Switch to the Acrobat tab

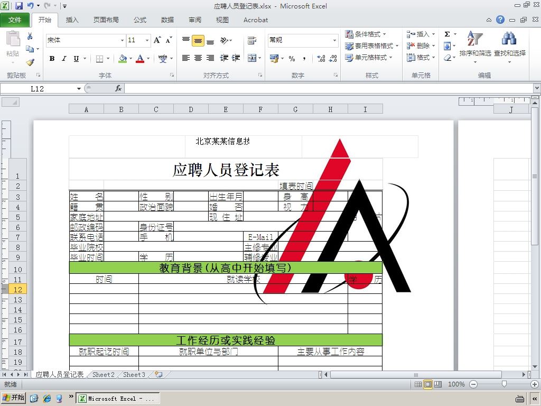coord(256,20)
